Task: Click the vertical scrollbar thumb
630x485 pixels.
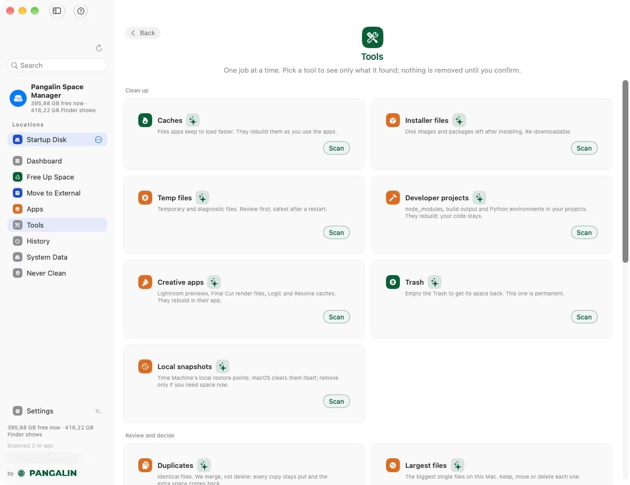Action: pos(625,171)
